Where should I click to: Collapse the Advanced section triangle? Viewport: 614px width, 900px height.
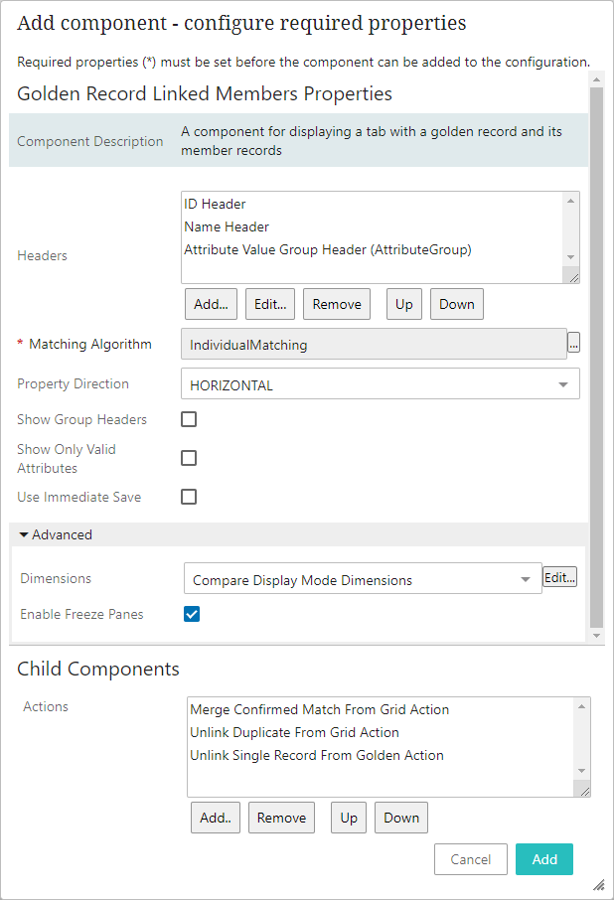[x=24, y=534]
